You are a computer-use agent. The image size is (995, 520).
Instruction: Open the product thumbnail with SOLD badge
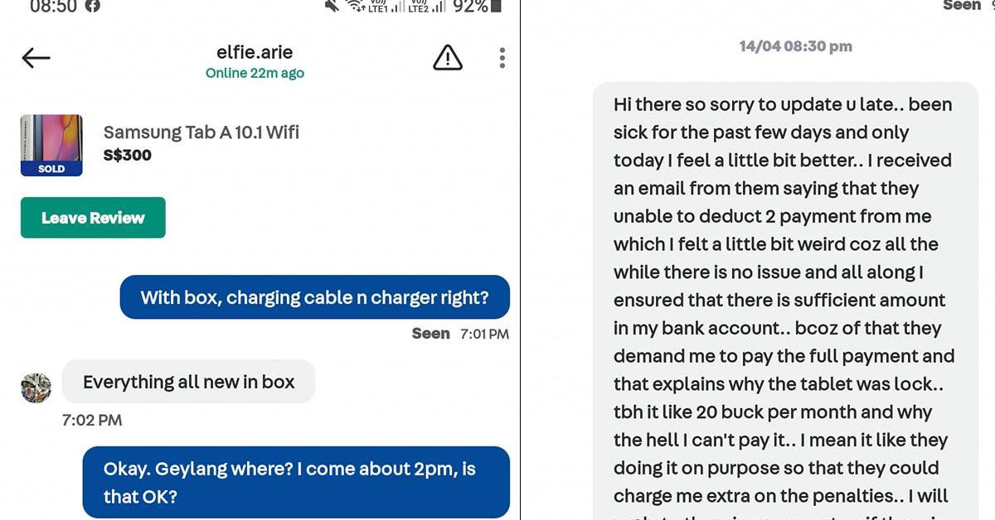(50, 143)
